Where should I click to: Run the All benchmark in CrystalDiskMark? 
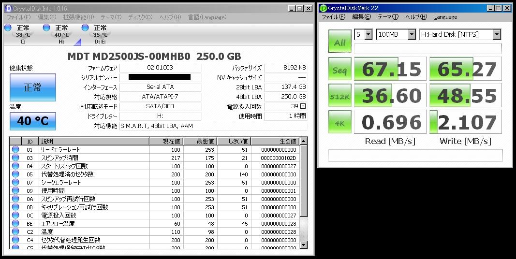tap(340, 41)
